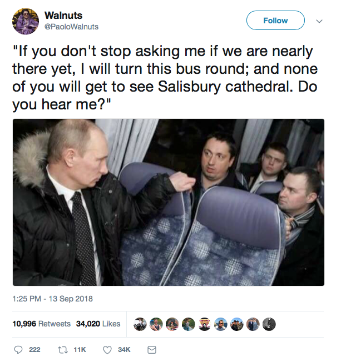This screenshot has height=357, width=341.
Task: Open the third liker's avatar in the row
Action: click(x=172, y=324)
